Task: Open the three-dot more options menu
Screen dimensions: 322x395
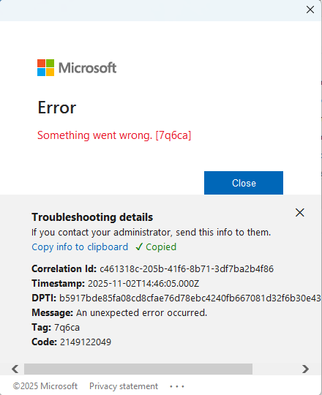Action: (177, 386)
